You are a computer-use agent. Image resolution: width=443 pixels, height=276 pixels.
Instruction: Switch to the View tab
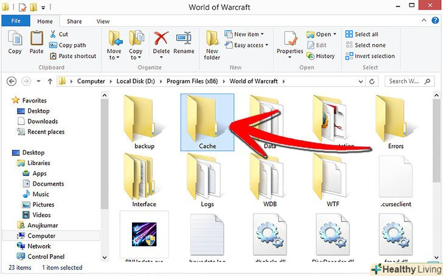(x=103, y=21)
